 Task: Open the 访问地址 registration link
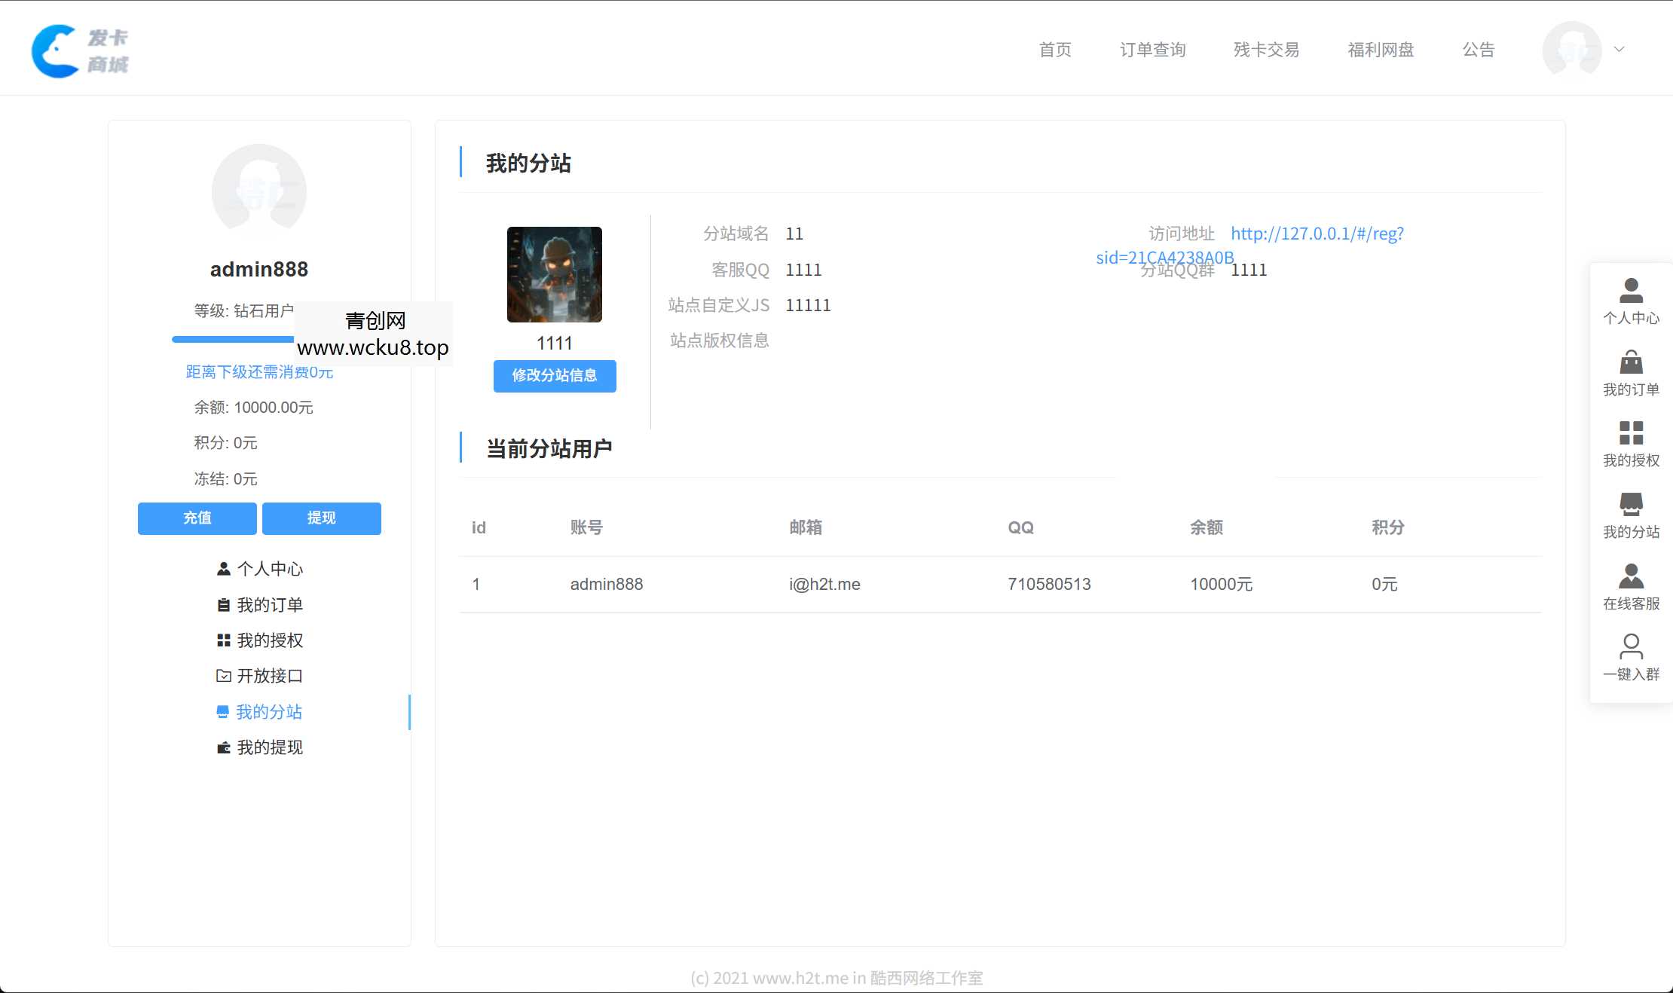click(x=1317, y=234)
